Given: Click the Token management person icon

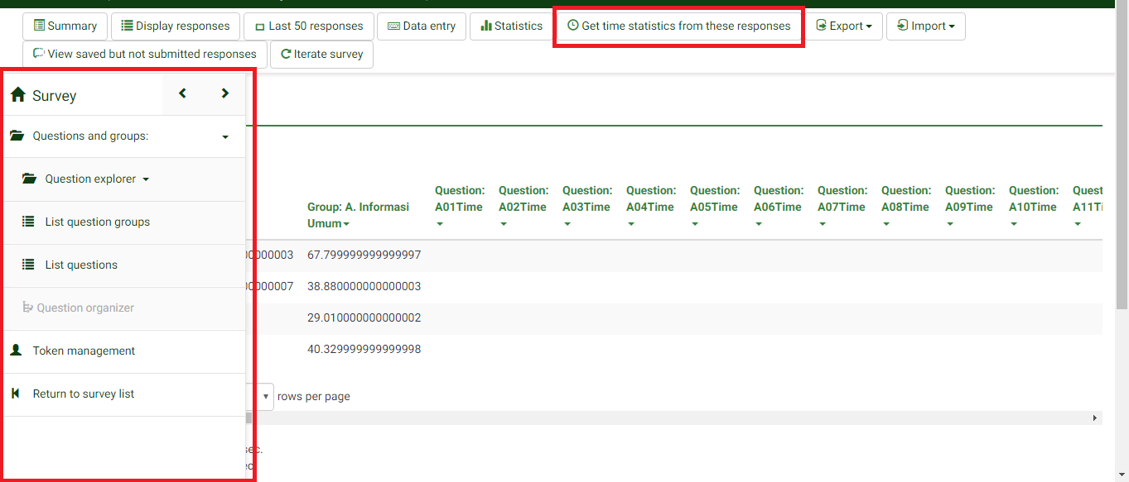Looking at the screenshot, I should pyautogui.click(x=16, y=351).
